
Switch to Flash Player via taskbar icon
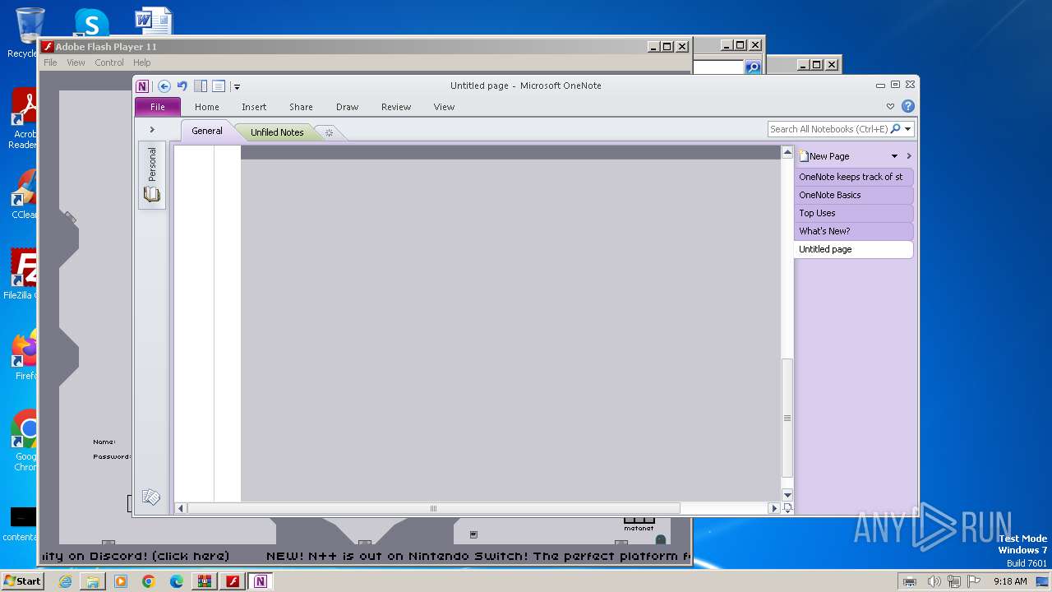coord(233,581)
